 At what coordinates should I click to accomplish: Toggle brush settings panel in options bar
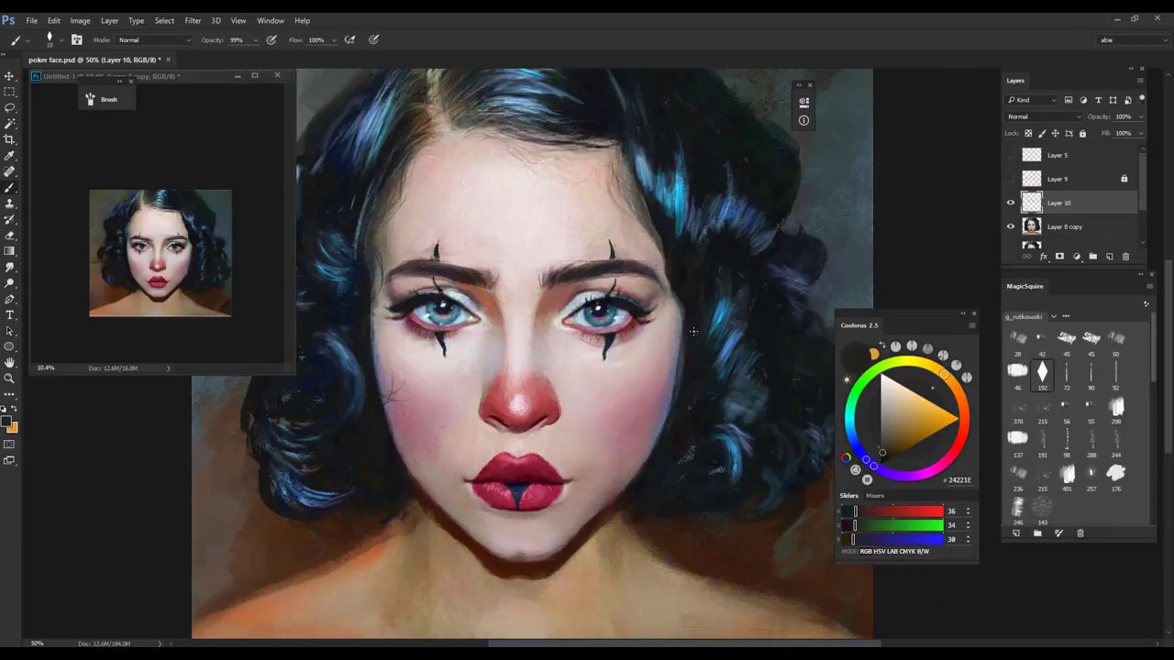click(77, 40)
